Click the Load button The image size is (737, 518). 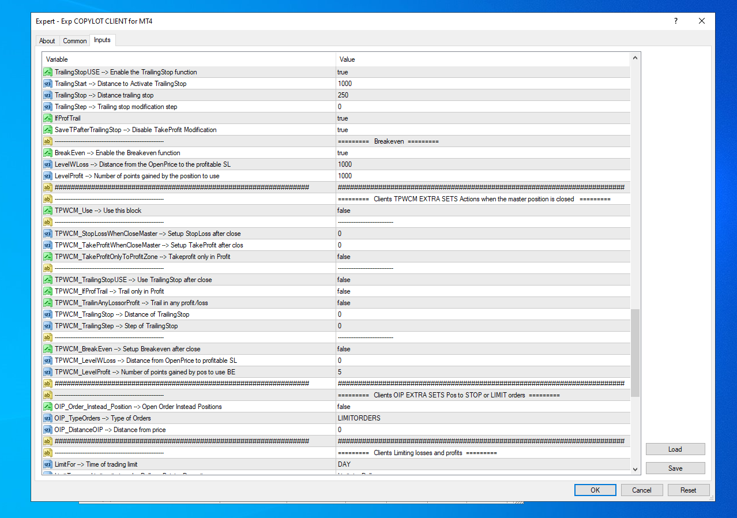tap(675, 449)
